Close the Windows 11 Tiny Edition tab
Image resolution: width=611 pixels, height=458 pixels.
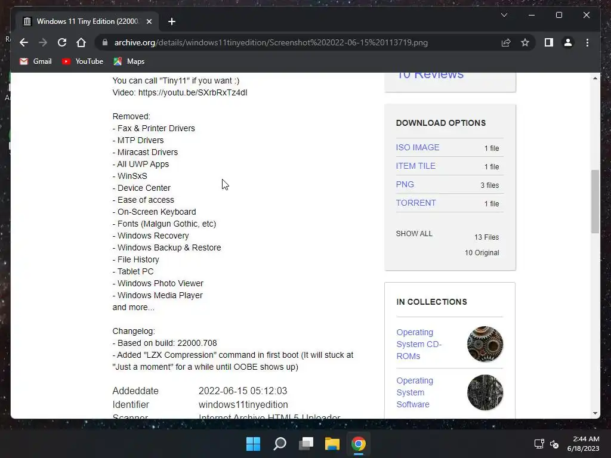point(149,21)
